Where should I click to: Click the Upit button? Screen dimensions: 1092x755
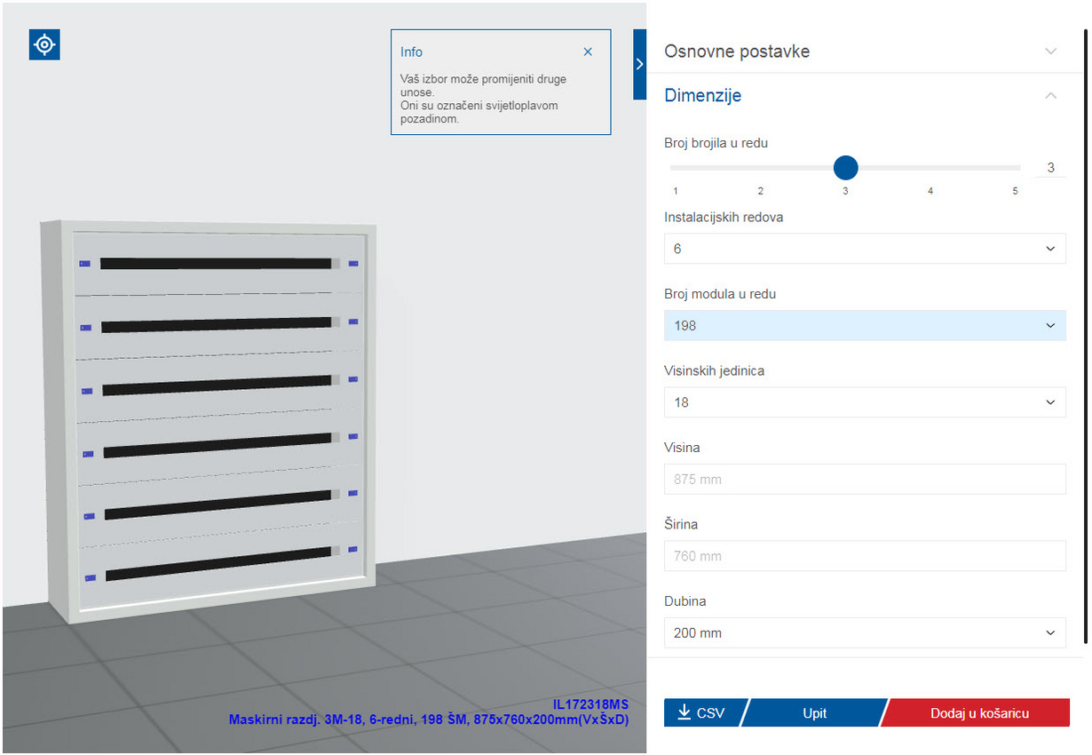pos(814,713)
